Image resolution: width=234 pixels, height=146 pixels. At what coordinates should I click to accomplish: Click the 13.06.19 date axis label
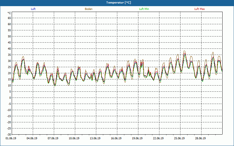95,138
